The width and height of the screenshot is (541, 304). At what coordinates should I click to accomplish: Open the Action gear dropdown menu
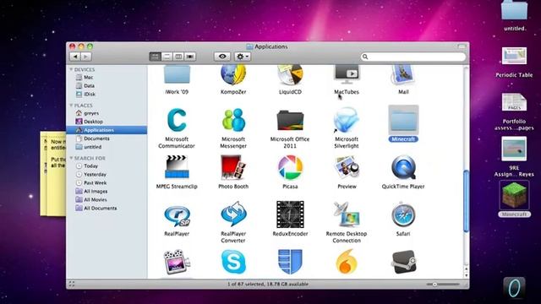(243, 57)
